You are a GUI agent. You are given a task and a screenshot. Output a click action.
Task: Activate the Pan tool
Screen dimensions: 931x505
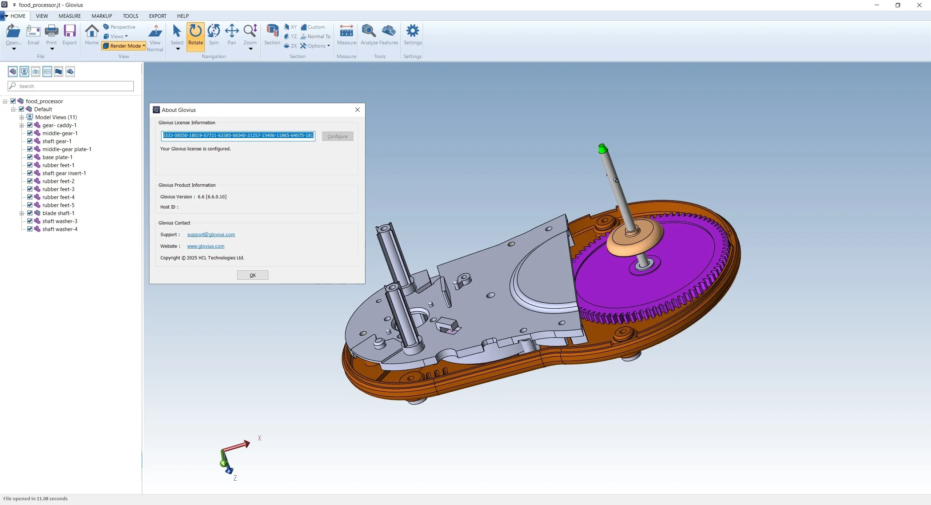click(x=232, y=35)
